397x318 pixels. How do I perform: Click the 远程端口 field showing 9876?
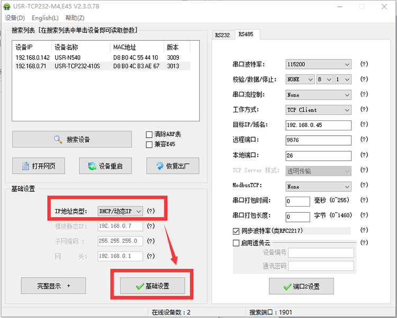[x=318, y=140]
